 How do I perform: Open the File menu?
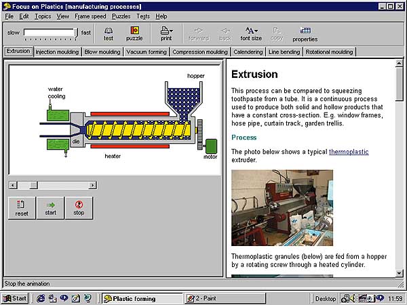point(9,16)
